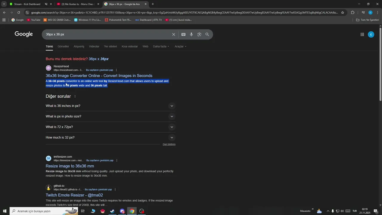Open the notification center icon
Screen dimensions: 382x215
click(376, 211)
